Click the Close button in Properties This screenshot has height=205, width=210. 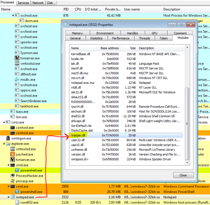click(x=183, y=175)
